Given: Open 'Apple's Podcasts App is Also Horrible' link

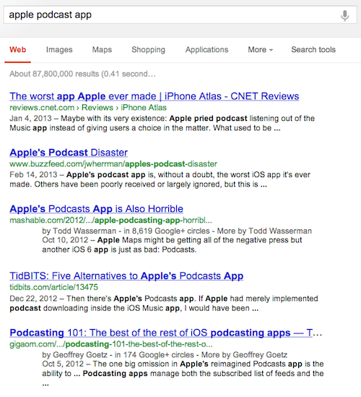Looking at the screenshot, I should coord(96,209).
